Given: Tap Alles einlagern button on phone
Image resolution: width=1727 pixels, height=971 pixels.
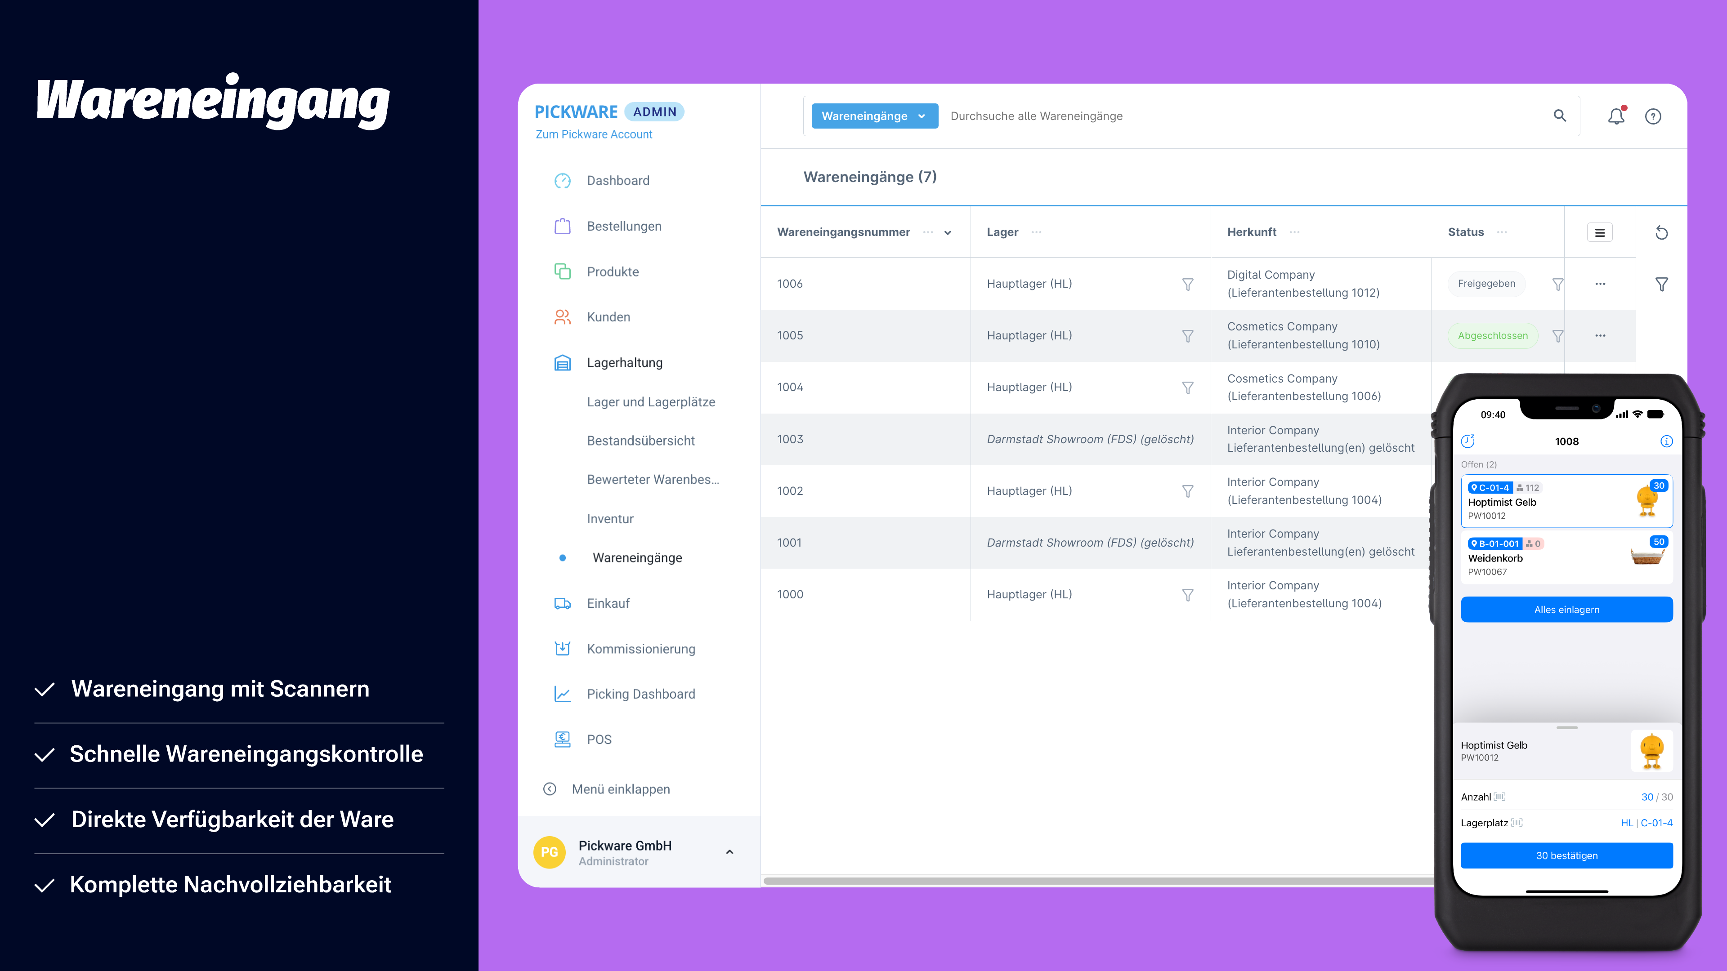Looking at the screenshot, I should point(1566,610).
